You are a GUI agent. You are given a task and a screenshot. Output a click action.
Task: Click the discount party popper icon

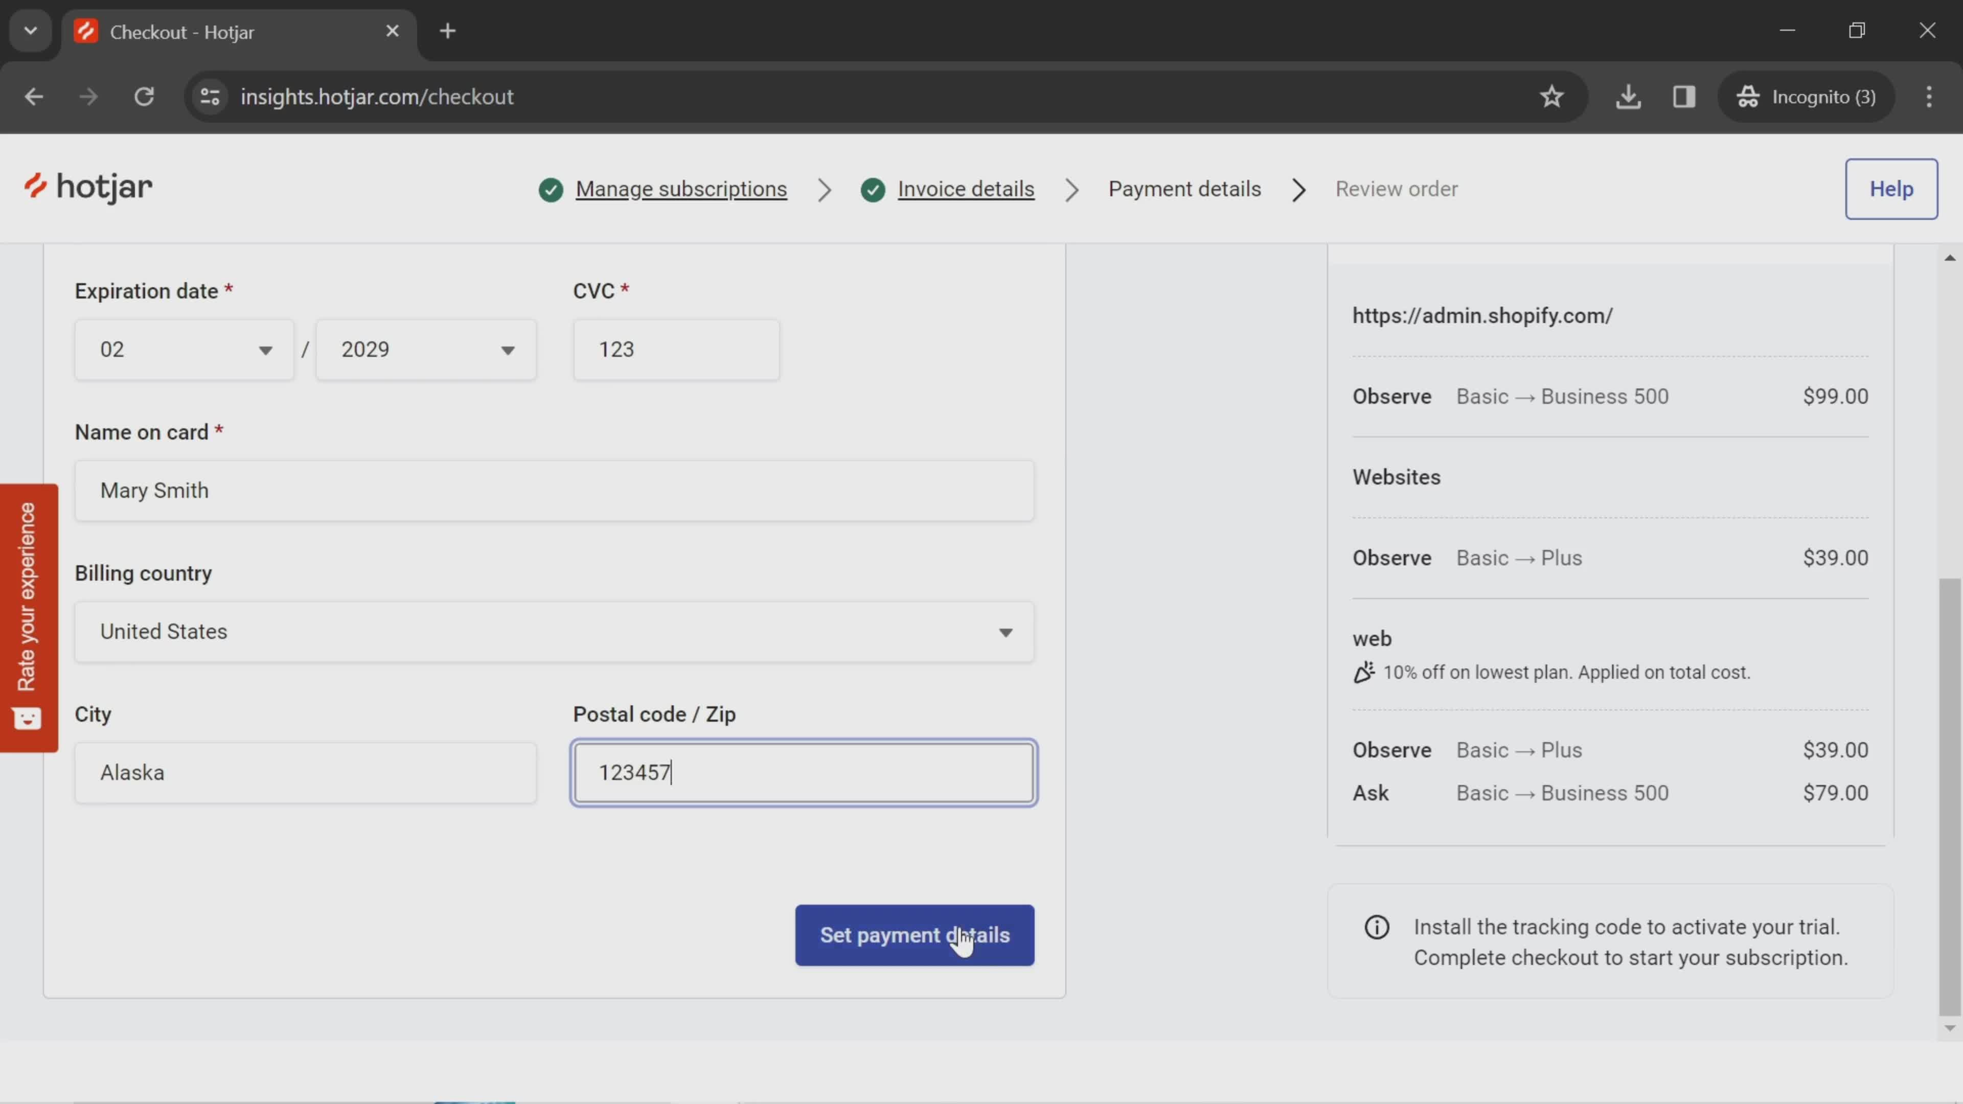click(x=1364, y=672)
